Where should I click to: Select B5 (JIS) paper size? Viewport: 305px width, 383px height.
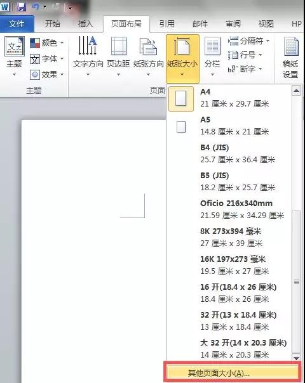pos(229,181)
